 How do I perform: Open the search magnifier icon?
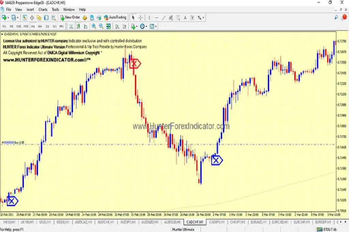tap(336, 18)
